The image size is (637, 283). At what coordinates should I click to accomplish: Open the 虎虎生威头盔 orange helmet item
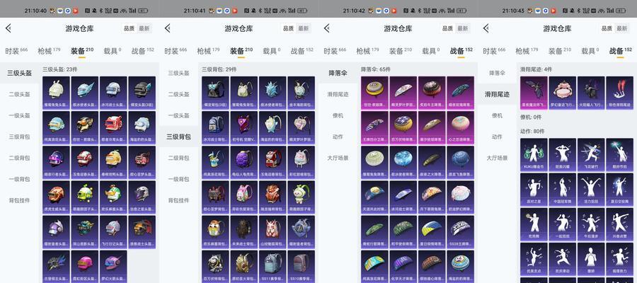coord(56,197)
